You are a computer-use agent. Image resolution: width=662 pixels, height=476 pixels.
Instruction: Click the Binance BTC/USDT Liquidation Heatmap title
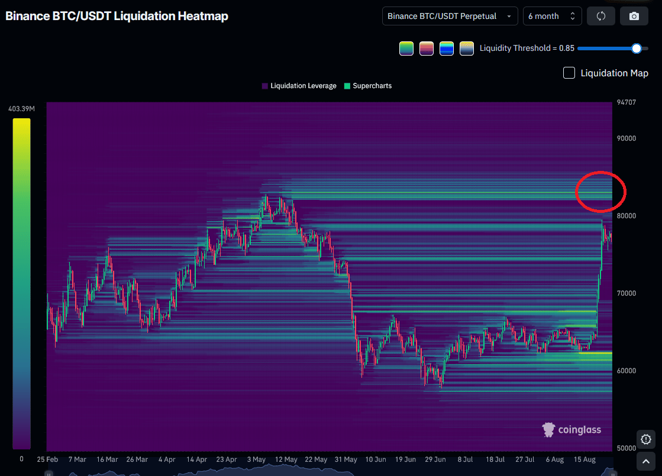pos(117,16)
